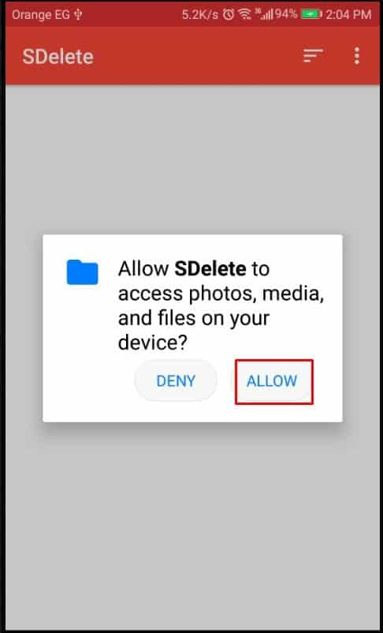Tap the 94% battery percentage text
The image size is (383, 633).
pos(286,15)
